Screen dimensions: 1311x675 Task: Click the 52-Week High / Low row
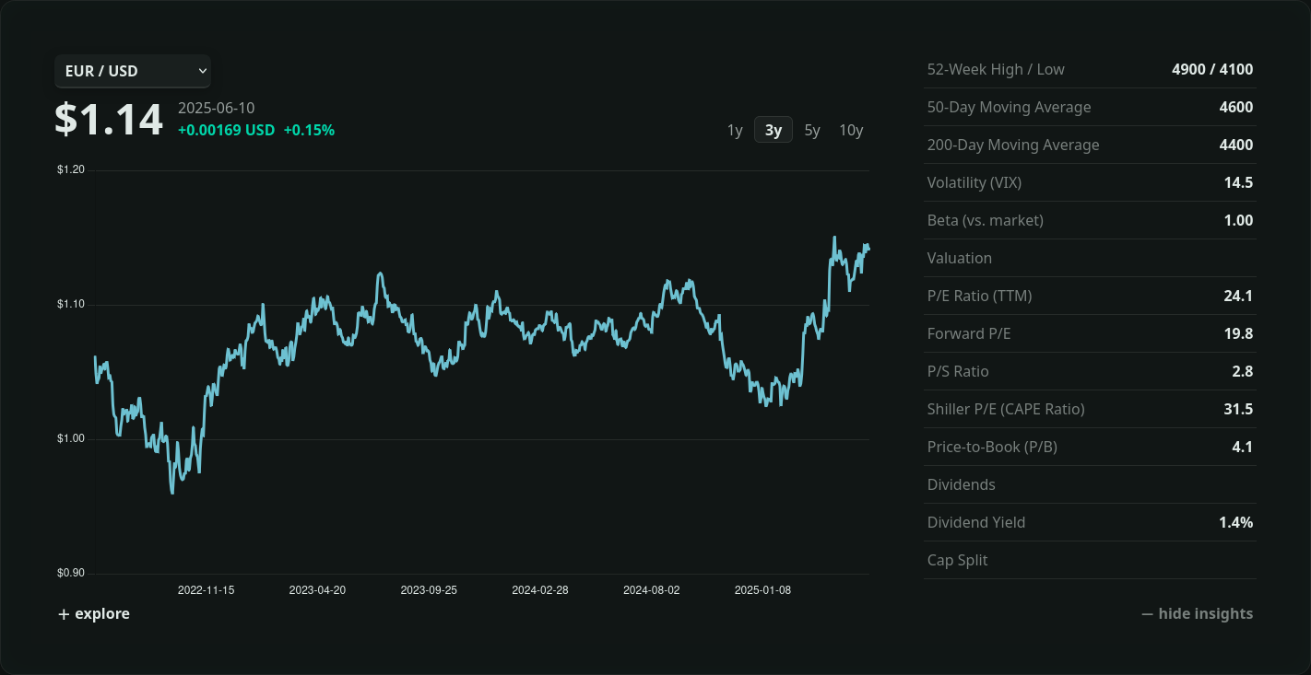[1089, 69]
